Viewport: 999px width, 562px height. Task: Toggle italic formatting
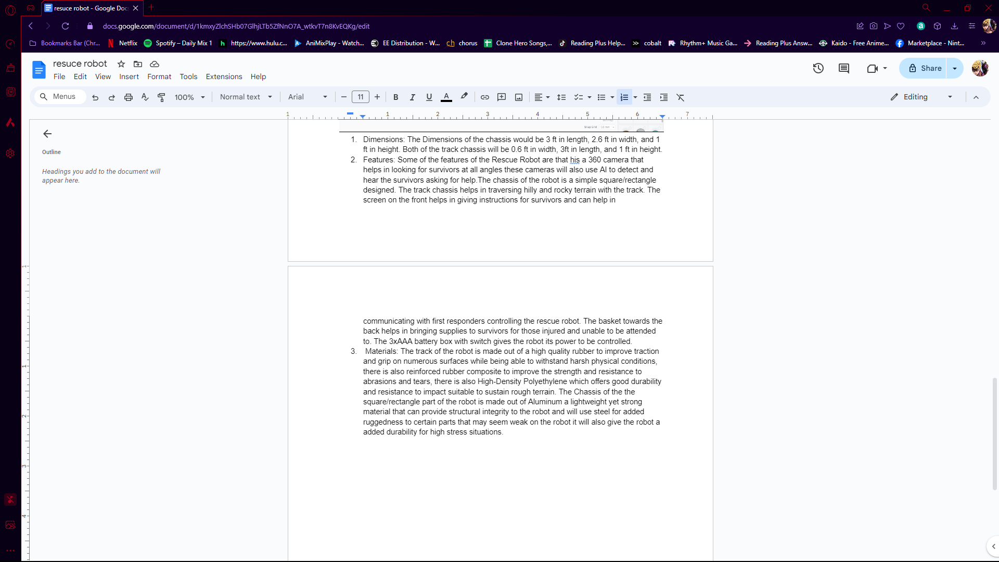click(412, 97)
